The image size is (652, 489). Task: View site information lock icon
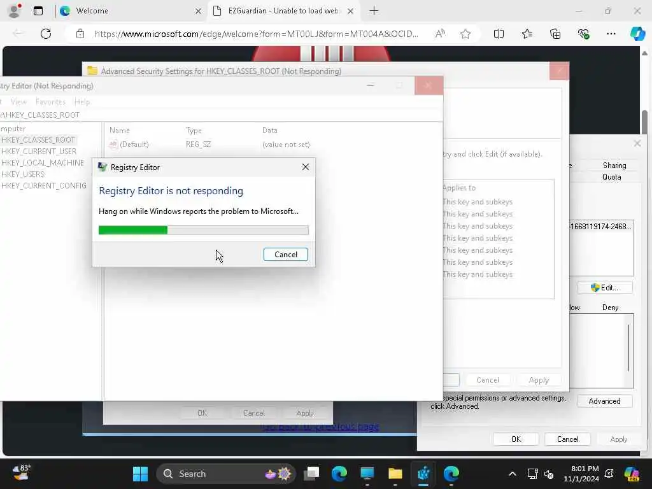point(80,34)
